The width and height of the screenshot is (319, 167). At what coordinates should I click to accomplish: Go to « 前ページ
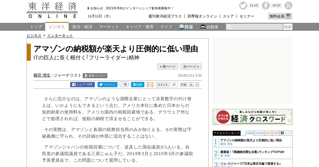coord(168,67)
